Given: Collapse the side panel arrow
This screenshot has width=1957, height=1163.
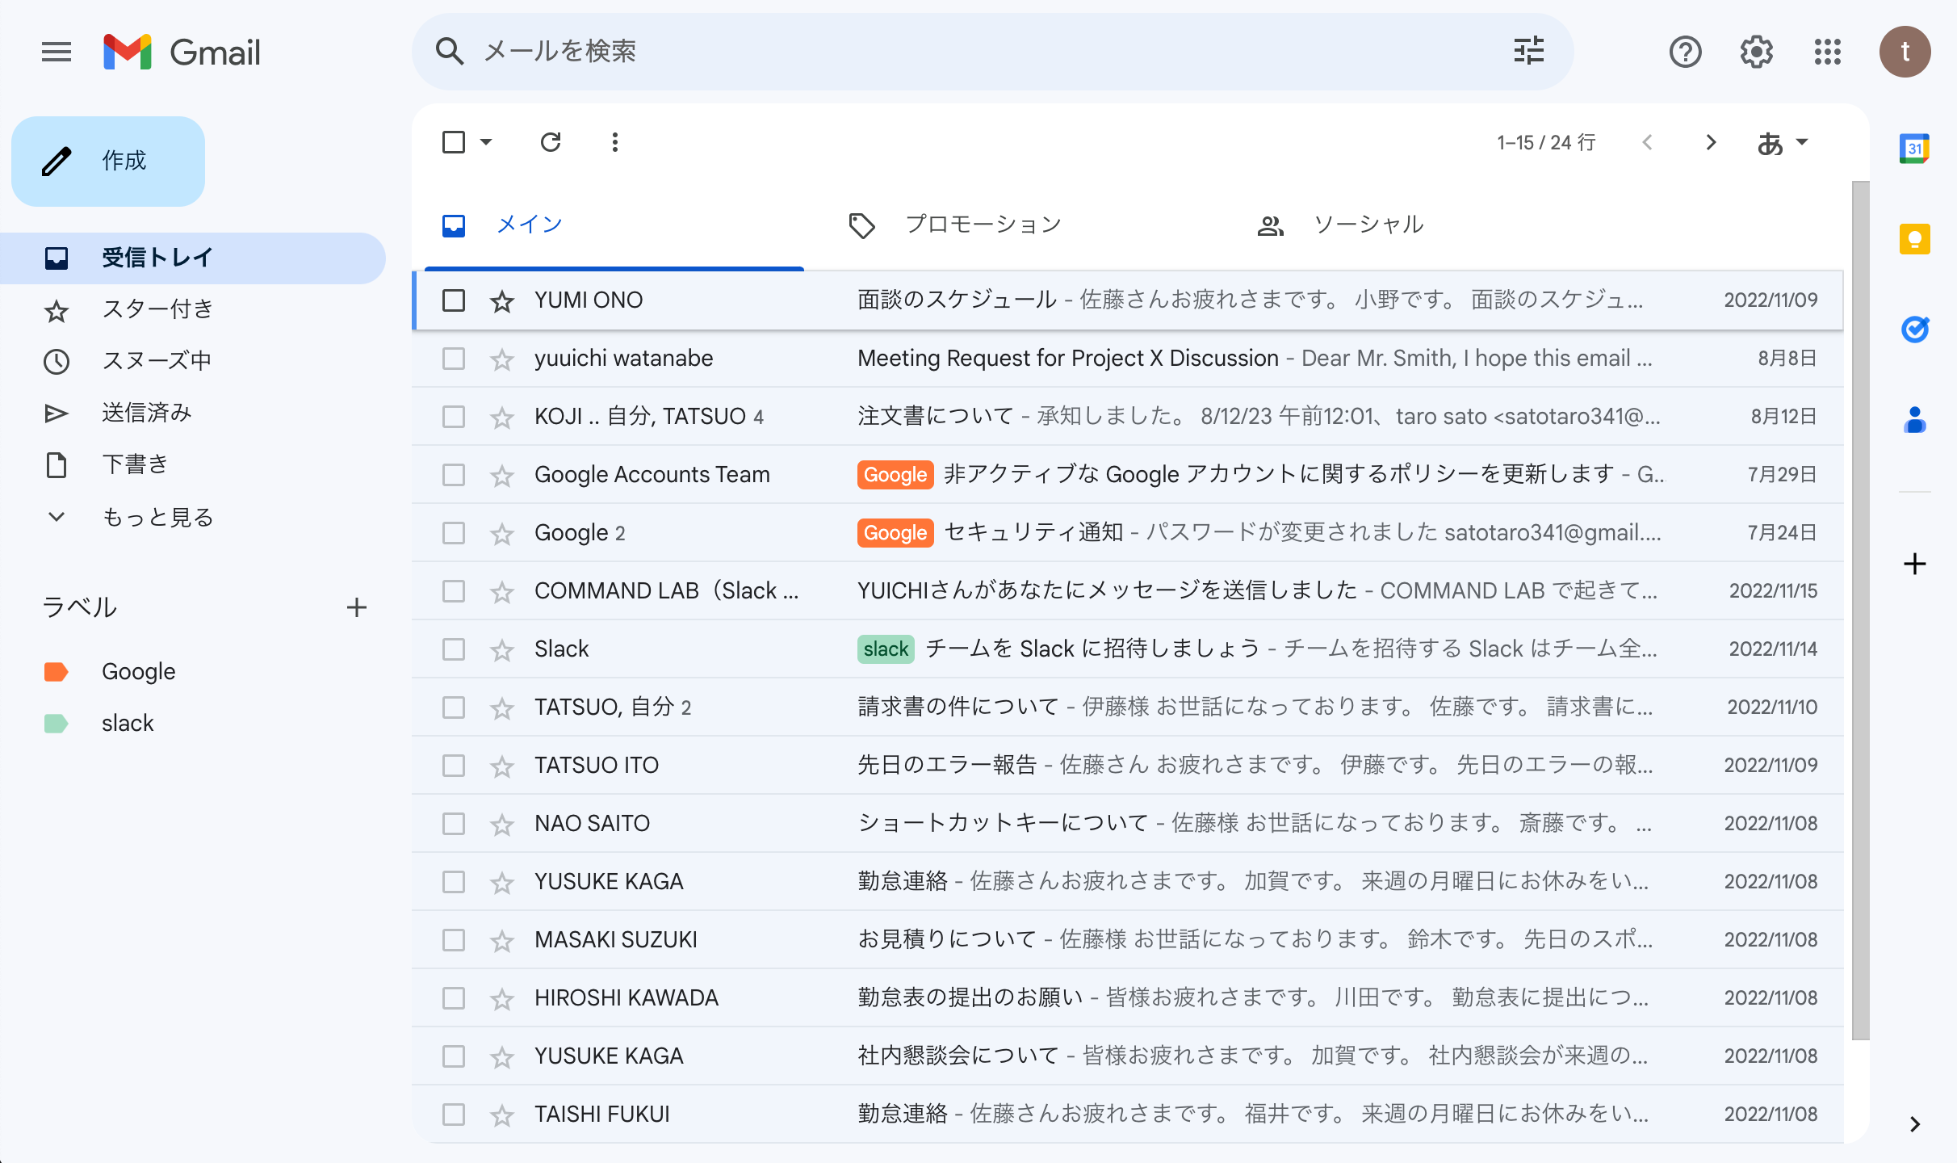Looking at the screenshot, I should click(1914, 1124).
